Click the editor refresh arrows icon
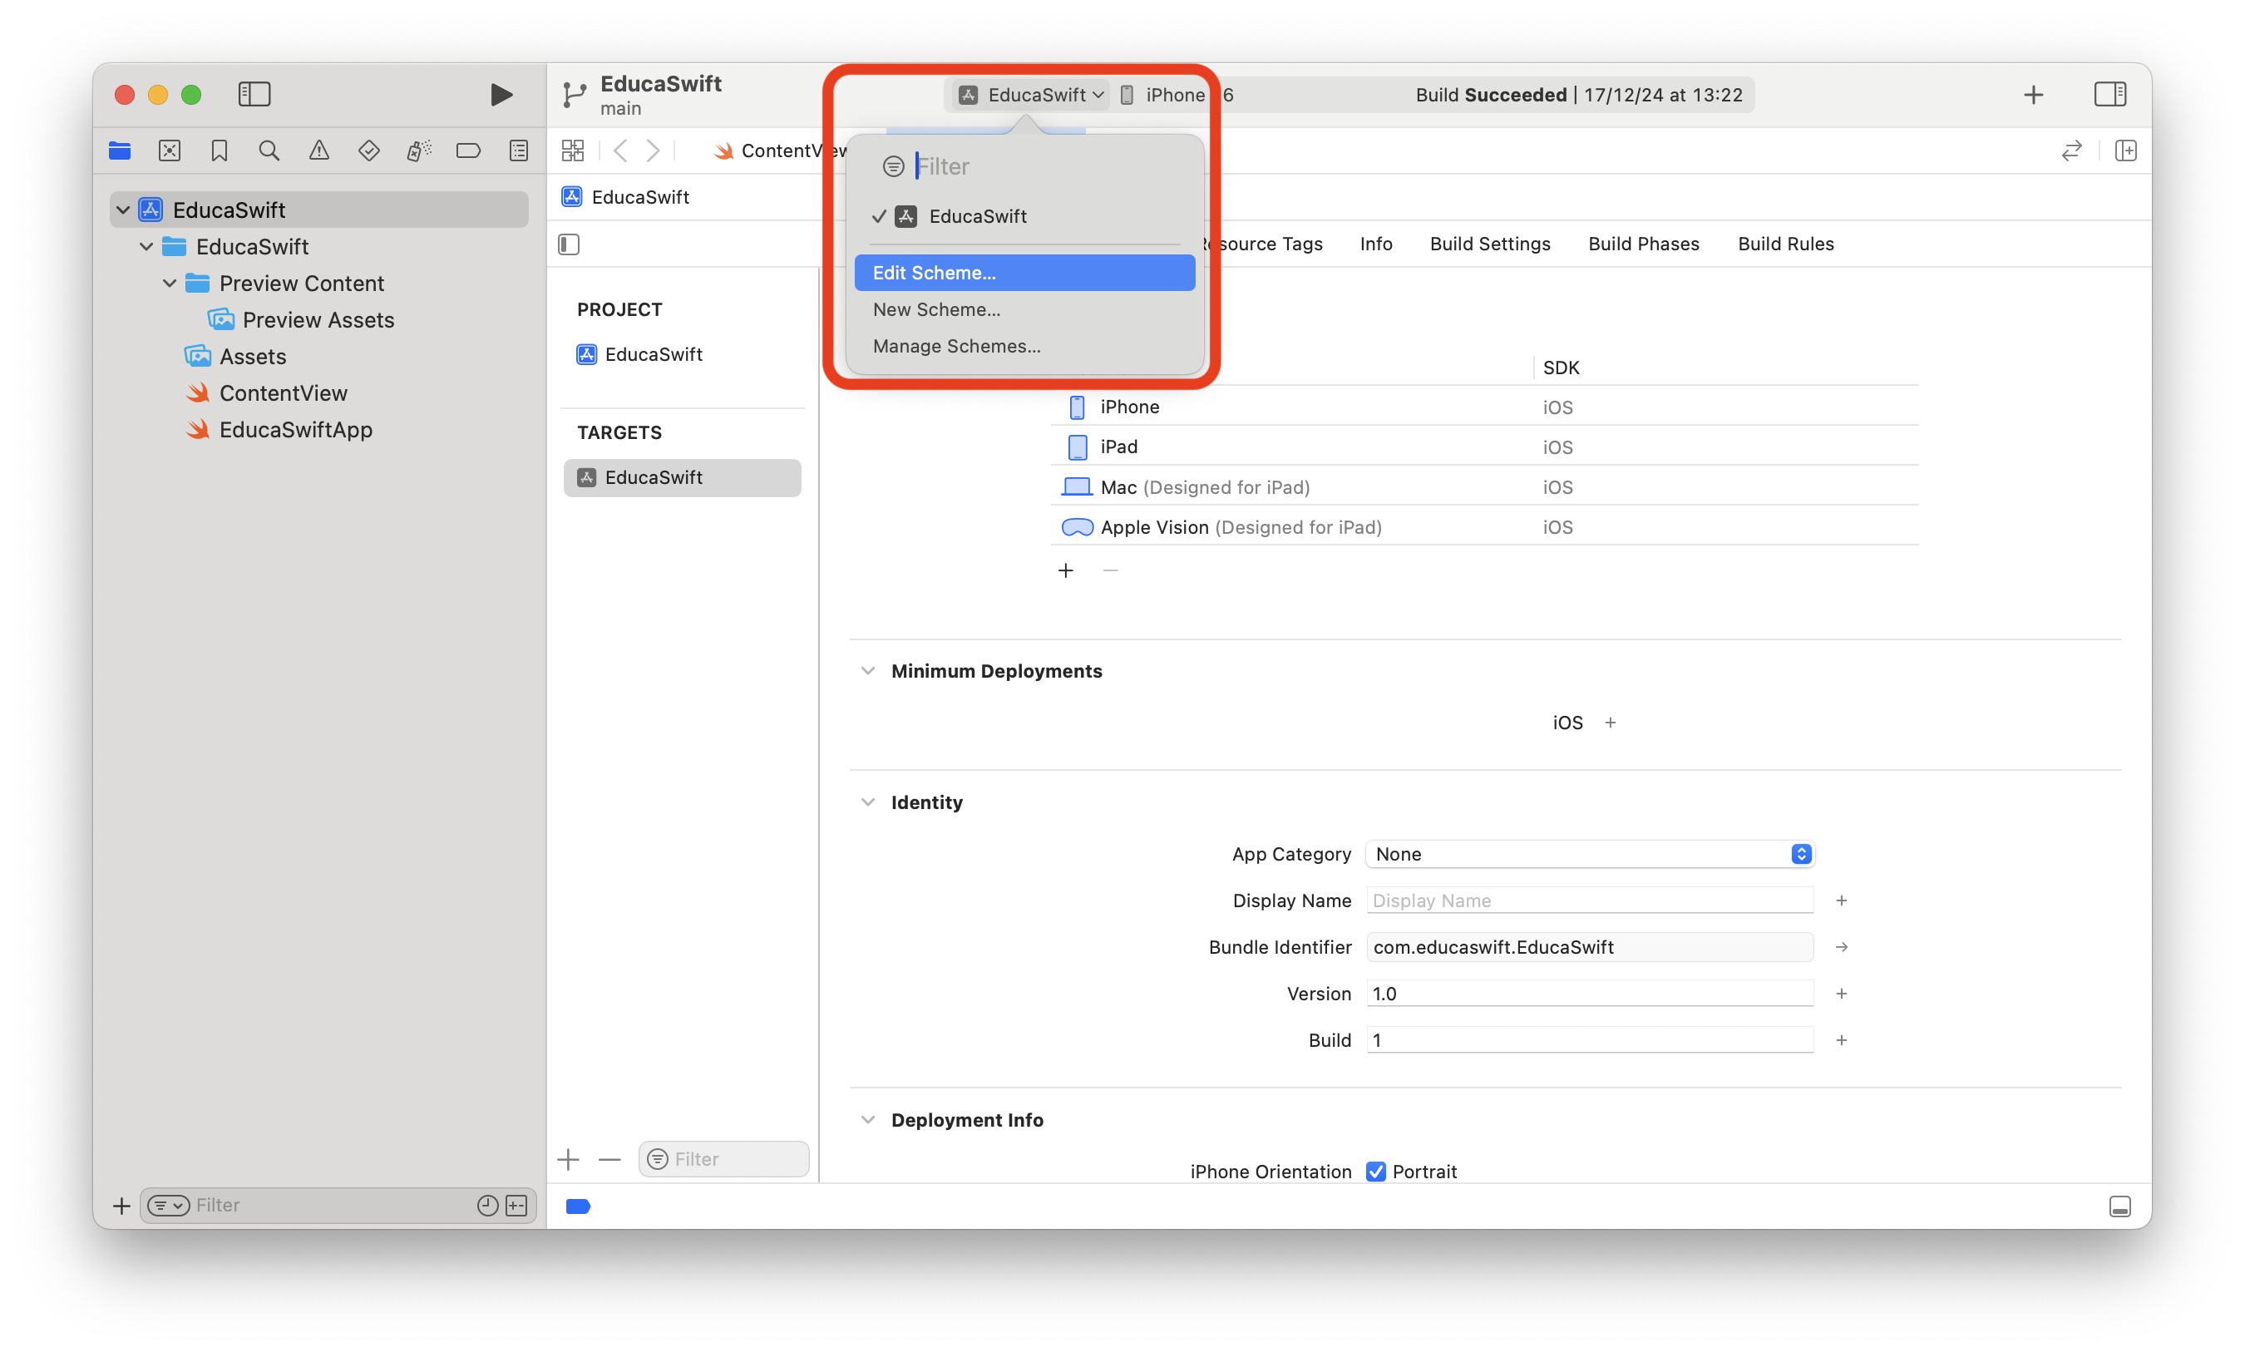The height and width of the screenshot is (1352, 2245). pyautogui.click(x=2071, y=150)
